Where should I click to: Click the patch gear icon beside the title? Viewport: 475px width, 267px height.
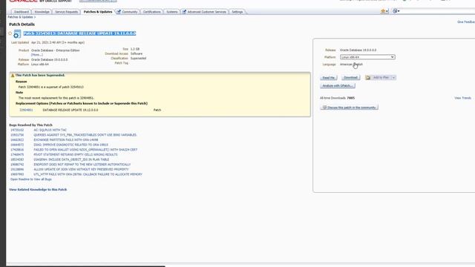[17, 34]
